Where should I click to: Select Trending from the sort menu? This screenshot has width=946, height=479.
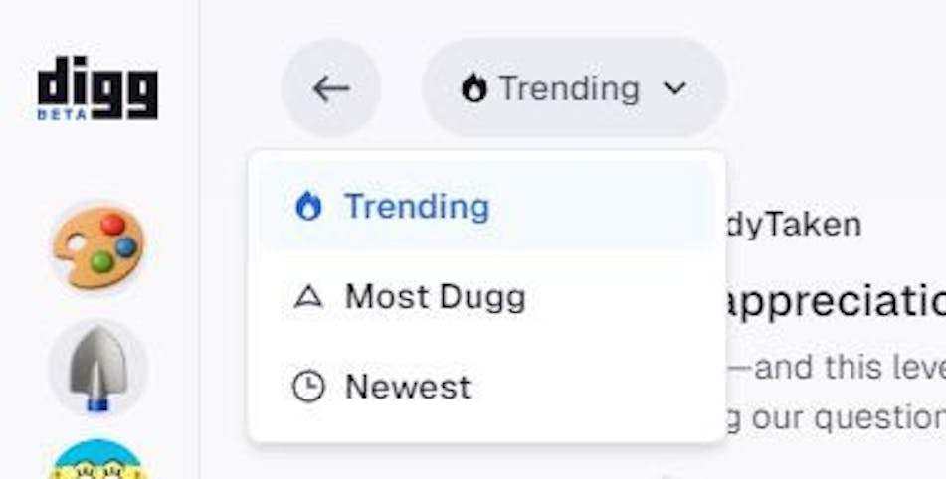click(417, 207)
